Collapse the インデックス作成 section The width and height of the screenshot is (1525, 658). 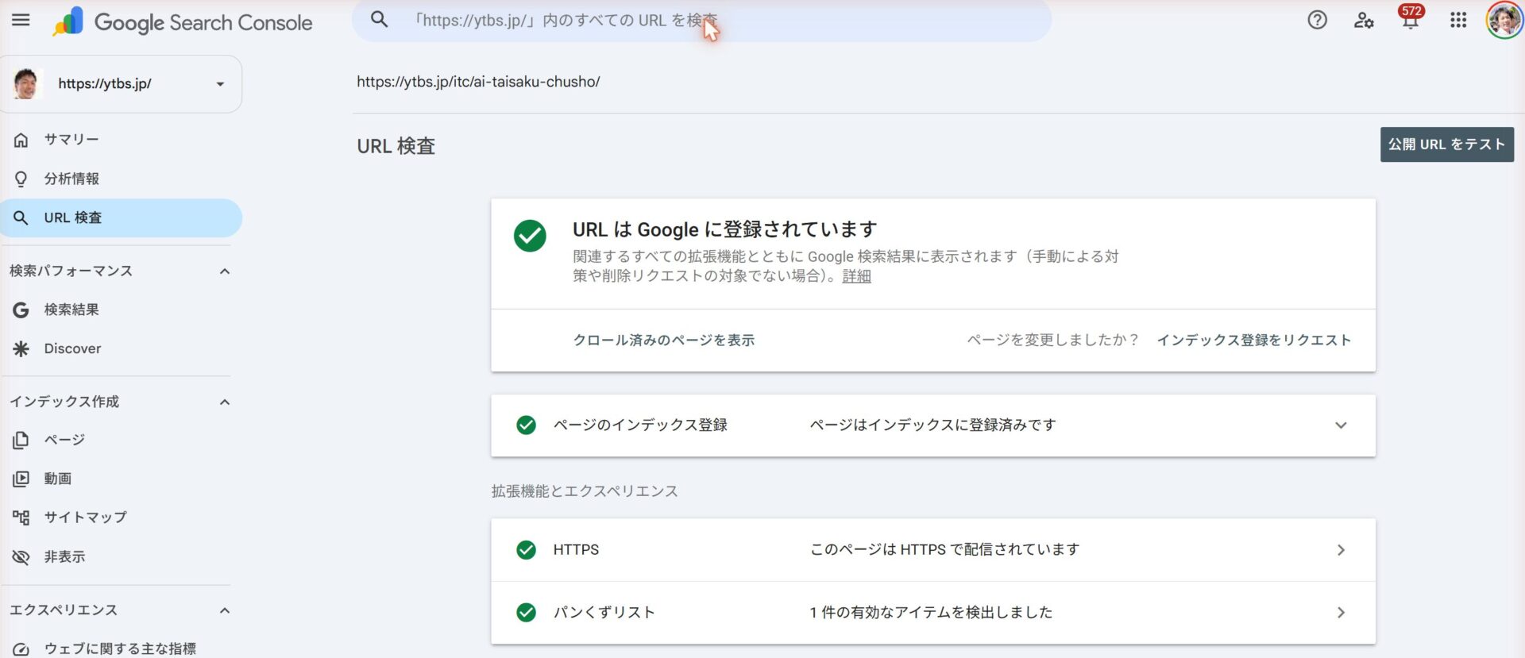click(225, 402)
